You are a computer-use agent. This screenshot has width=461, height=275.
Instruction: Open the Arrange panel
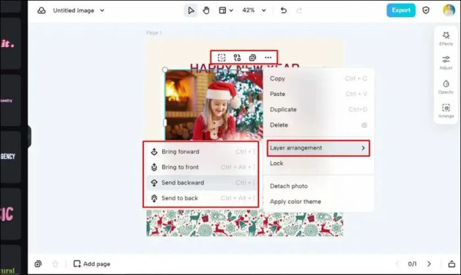446,111
